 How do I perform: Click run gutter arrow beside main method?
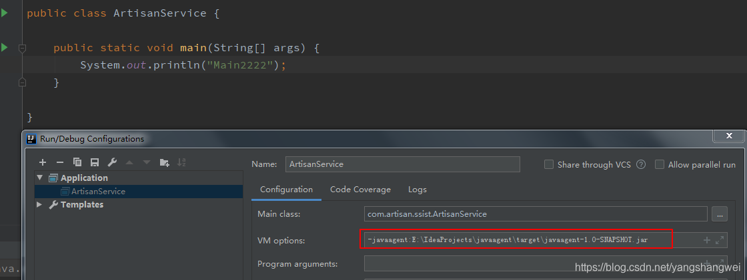(5, 47)
